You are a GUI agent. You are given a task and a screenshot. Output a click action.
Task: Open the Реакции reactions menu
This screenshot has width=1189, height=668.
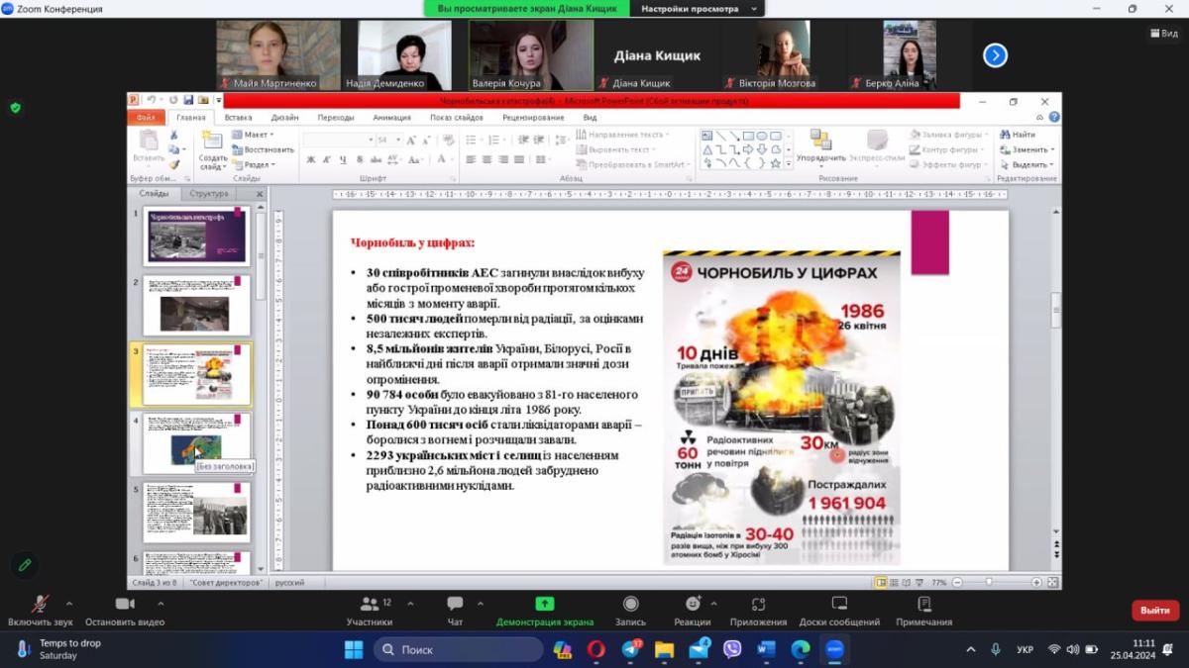tap(692, 605)
